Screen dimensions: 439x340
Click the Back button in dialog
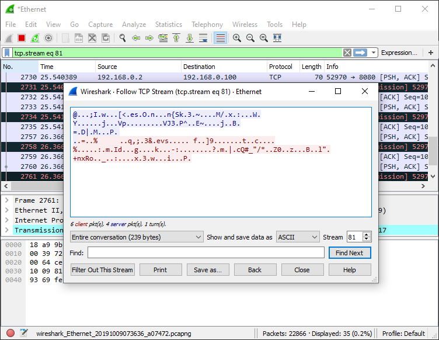click(255, 270)
